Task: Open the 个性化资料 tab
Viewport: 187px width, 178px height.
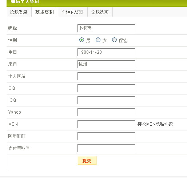Action: click(73, 12)
